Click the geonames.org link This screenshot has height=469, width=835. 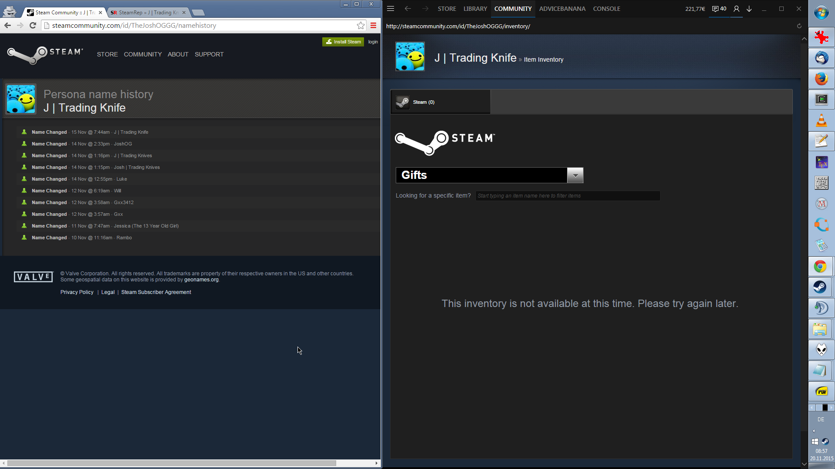201,280
